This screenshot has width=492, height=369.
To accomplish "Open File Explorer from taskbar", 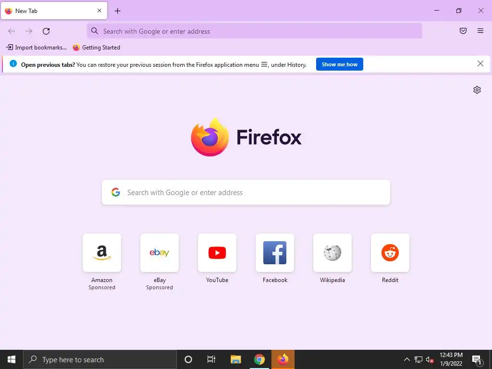I will pos(235,359).
